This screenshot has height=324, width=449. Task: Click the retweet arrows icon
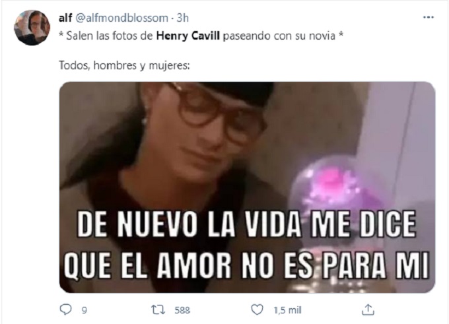[x=158, y=309]
